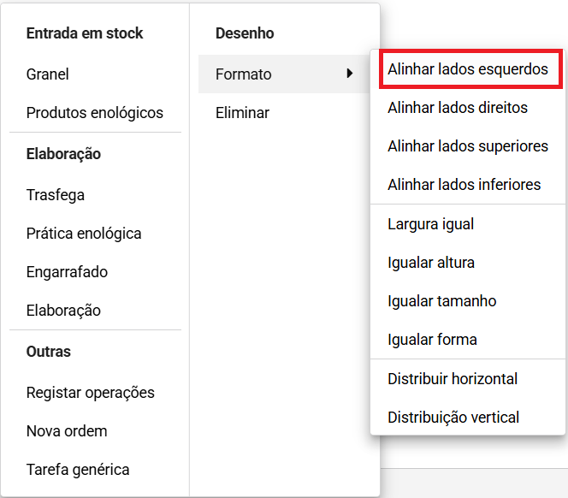This screenshot has height=498, width=568.
Task: Click Igualar forma entry
Action: (x=468, y=339)
